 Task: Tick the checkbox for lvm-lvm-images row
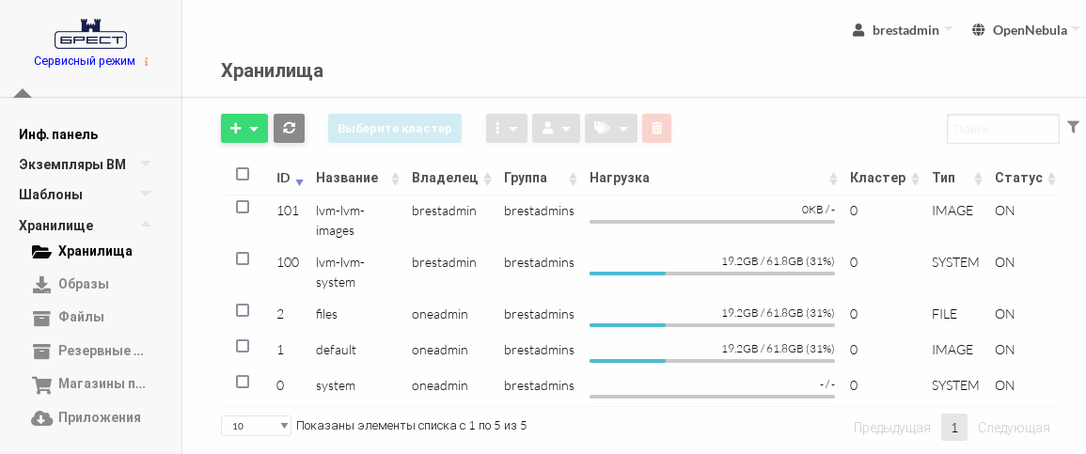coord(243,207)
